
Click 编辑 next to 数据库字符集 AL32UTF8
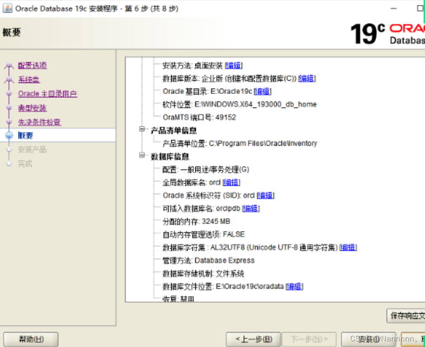click(348, 247)
